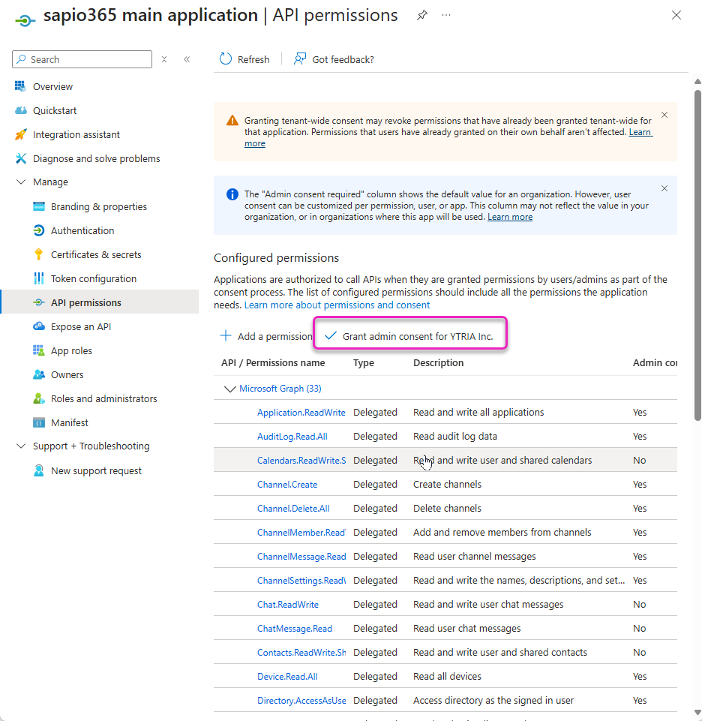
Task: Go to the Overview page
Action: (52, 86)
